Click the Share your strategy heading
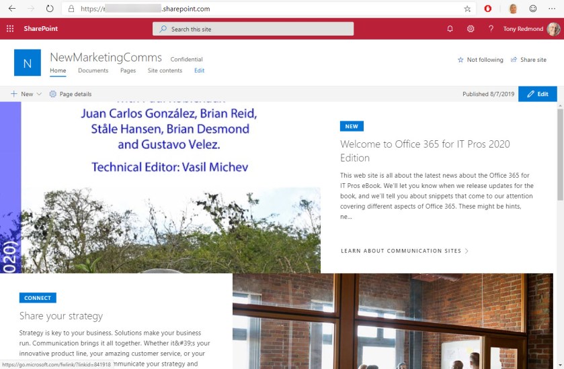Viewport: 564px width, 369px height. click(61, 316)
